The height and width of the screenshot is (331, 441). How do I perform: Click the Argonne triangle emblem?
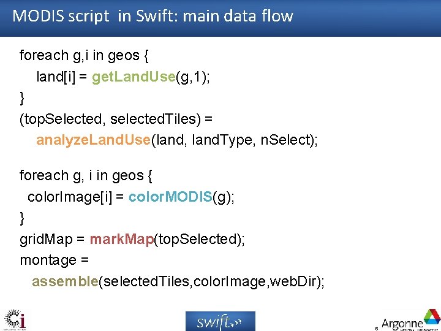point(432,316)
